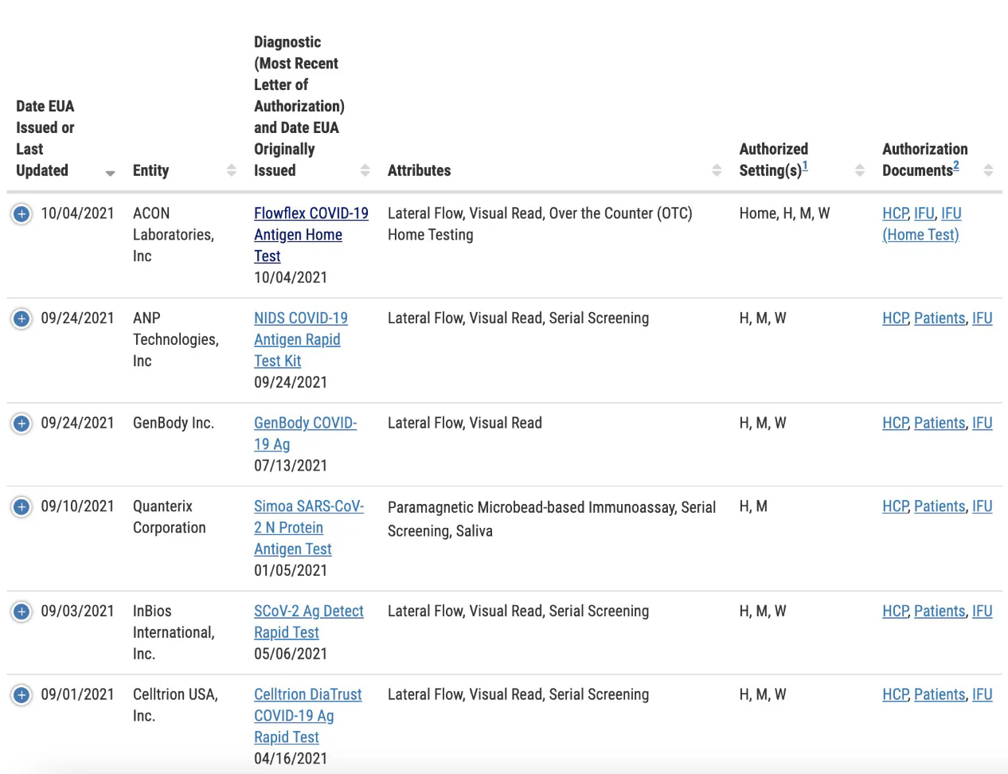The height and width of the screenshot is (774, 1008).
Task: Expand the Celltrion USA row details
Action: (x=21, y=695)
